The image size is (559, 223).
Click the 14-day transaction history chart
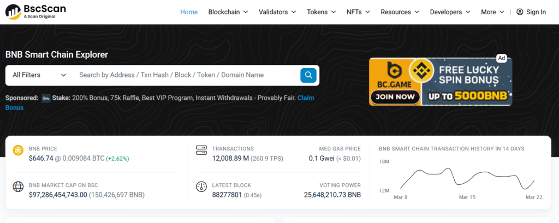[x=467, y=178]
